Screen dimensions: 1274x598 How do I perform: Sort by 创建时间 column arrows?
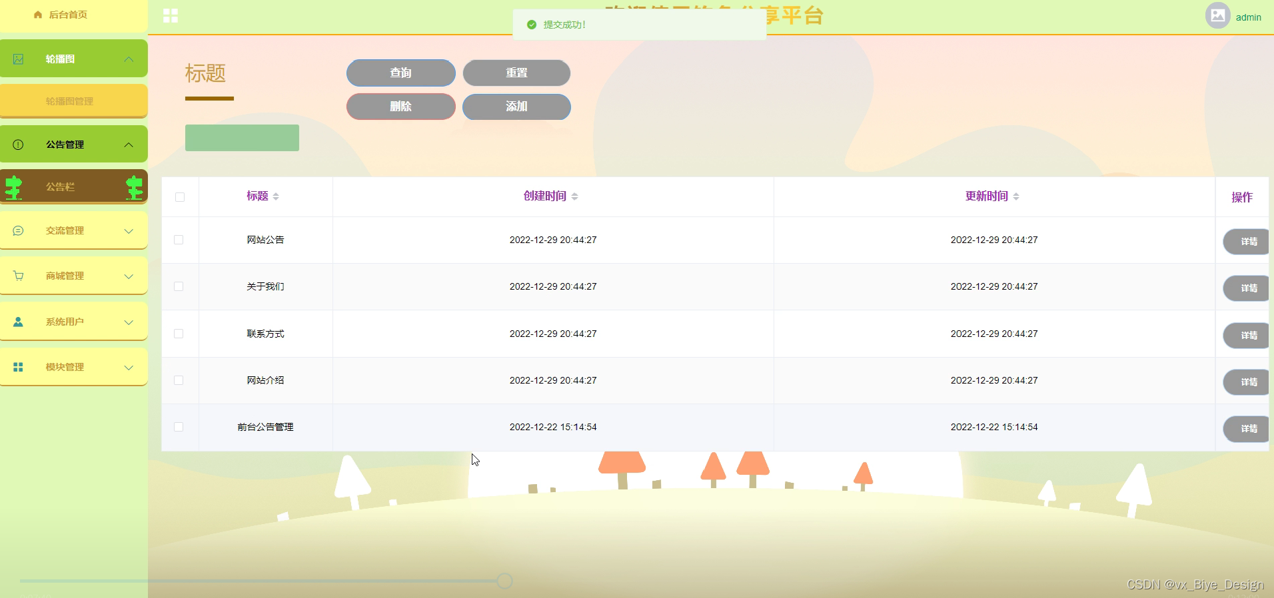point(574,196)
